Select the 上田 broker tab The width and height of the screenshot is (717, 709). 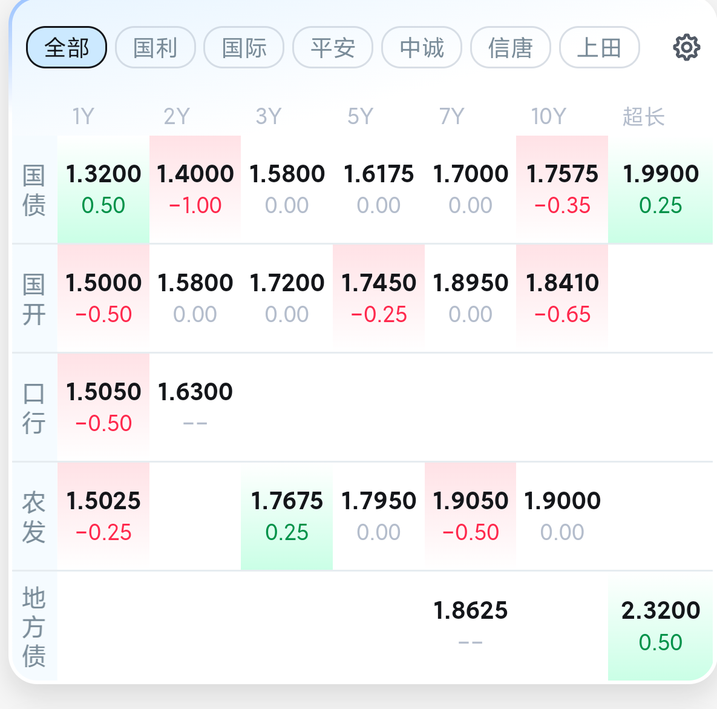[599, 47]
